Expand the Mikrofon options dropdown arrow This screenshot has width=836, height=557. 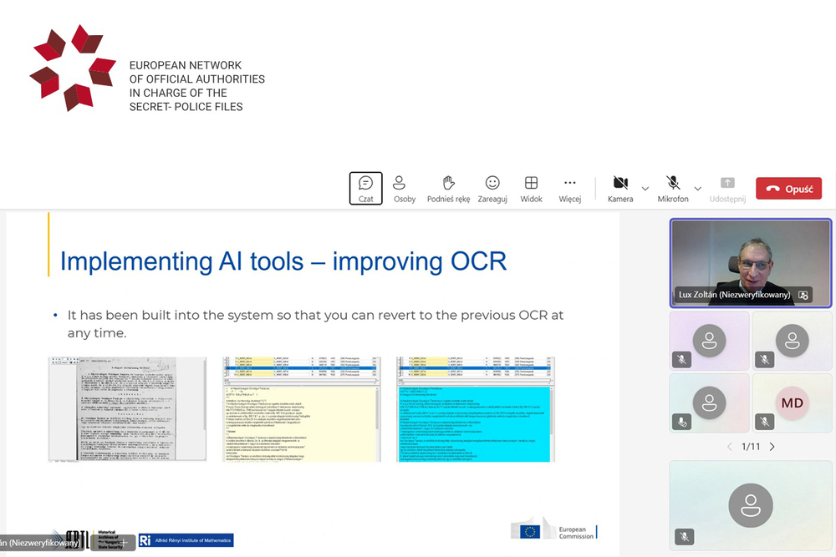pyautogui.click(x=698, y=189)
